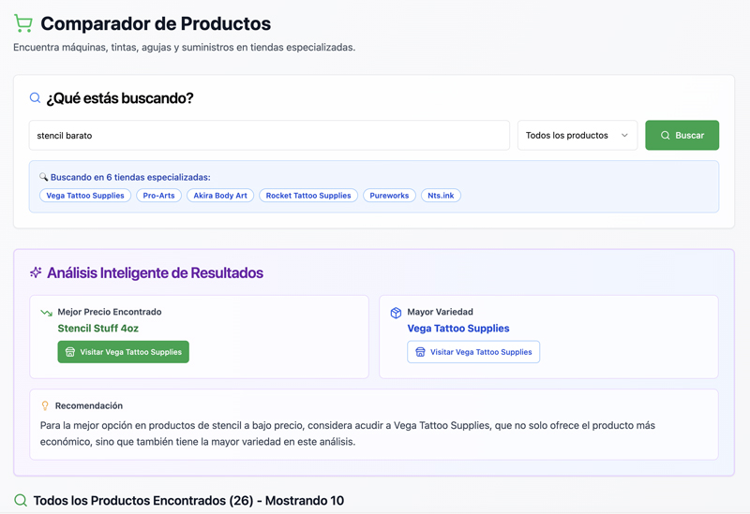Focus the search field containing 'stencil barato'
Screen dimensions: 750x514
click(x=269, y=136)
